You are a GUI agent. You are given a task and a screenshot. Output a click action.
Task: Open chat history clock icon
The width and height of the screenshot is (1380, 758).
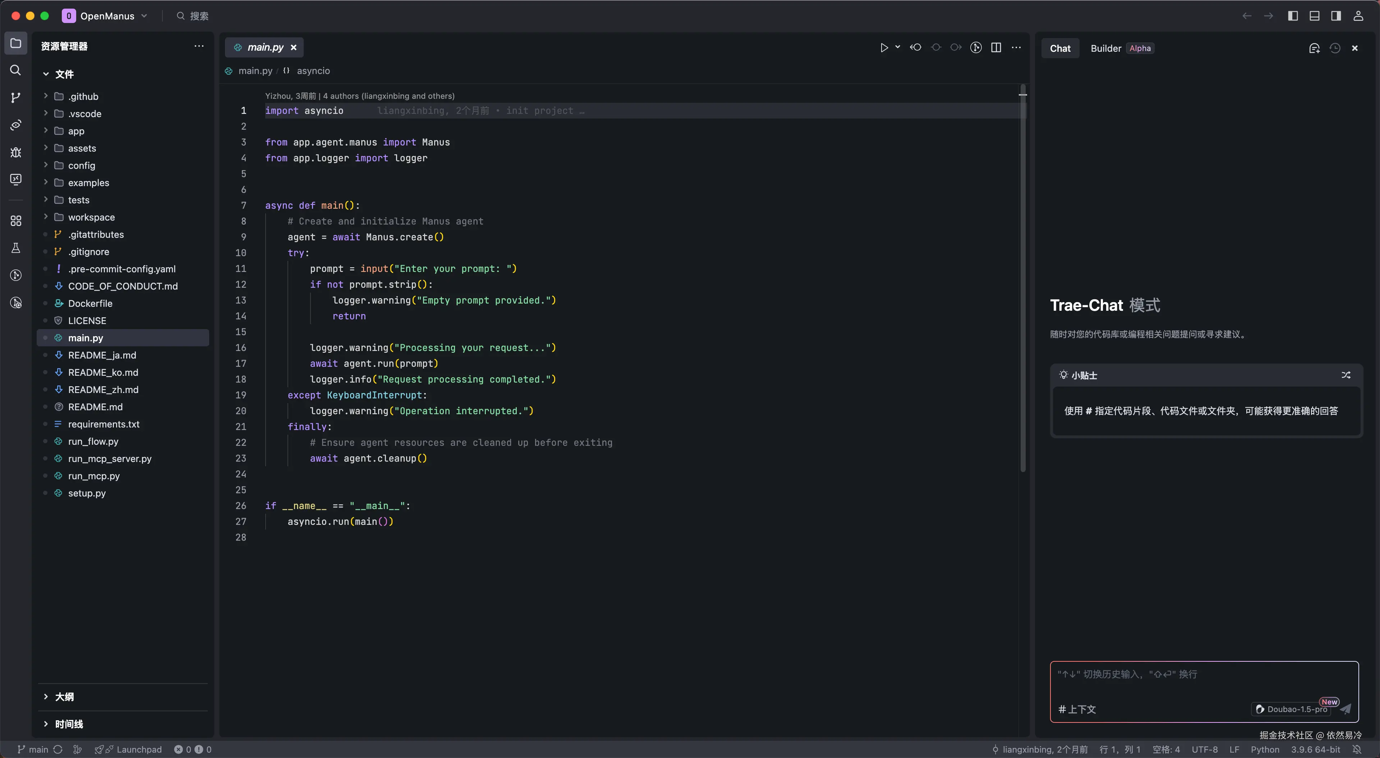1335,48
